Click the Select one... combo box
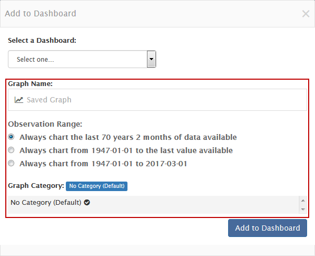The height and width of the screenshot is (256, 315). click(x=82, y=59)
